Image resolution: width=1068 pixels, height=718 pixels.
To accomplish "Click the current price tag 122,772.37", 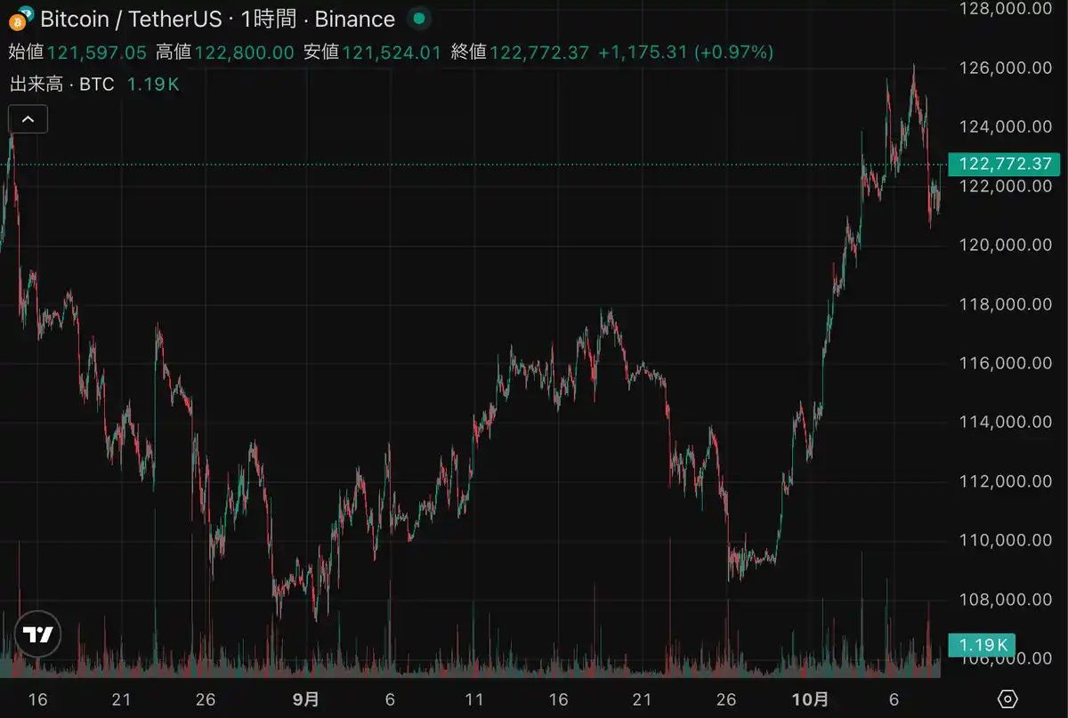I will [x=1002, y=165].
